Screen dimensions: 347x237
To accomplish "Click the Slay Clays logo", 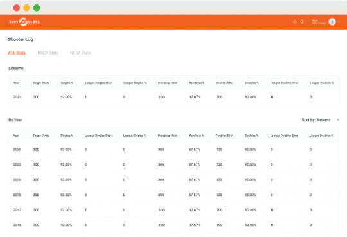I will pos(24,22).
